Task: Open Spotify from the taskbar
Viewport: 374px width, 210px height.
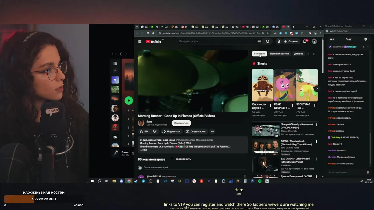Action: [x=260, y=181]
